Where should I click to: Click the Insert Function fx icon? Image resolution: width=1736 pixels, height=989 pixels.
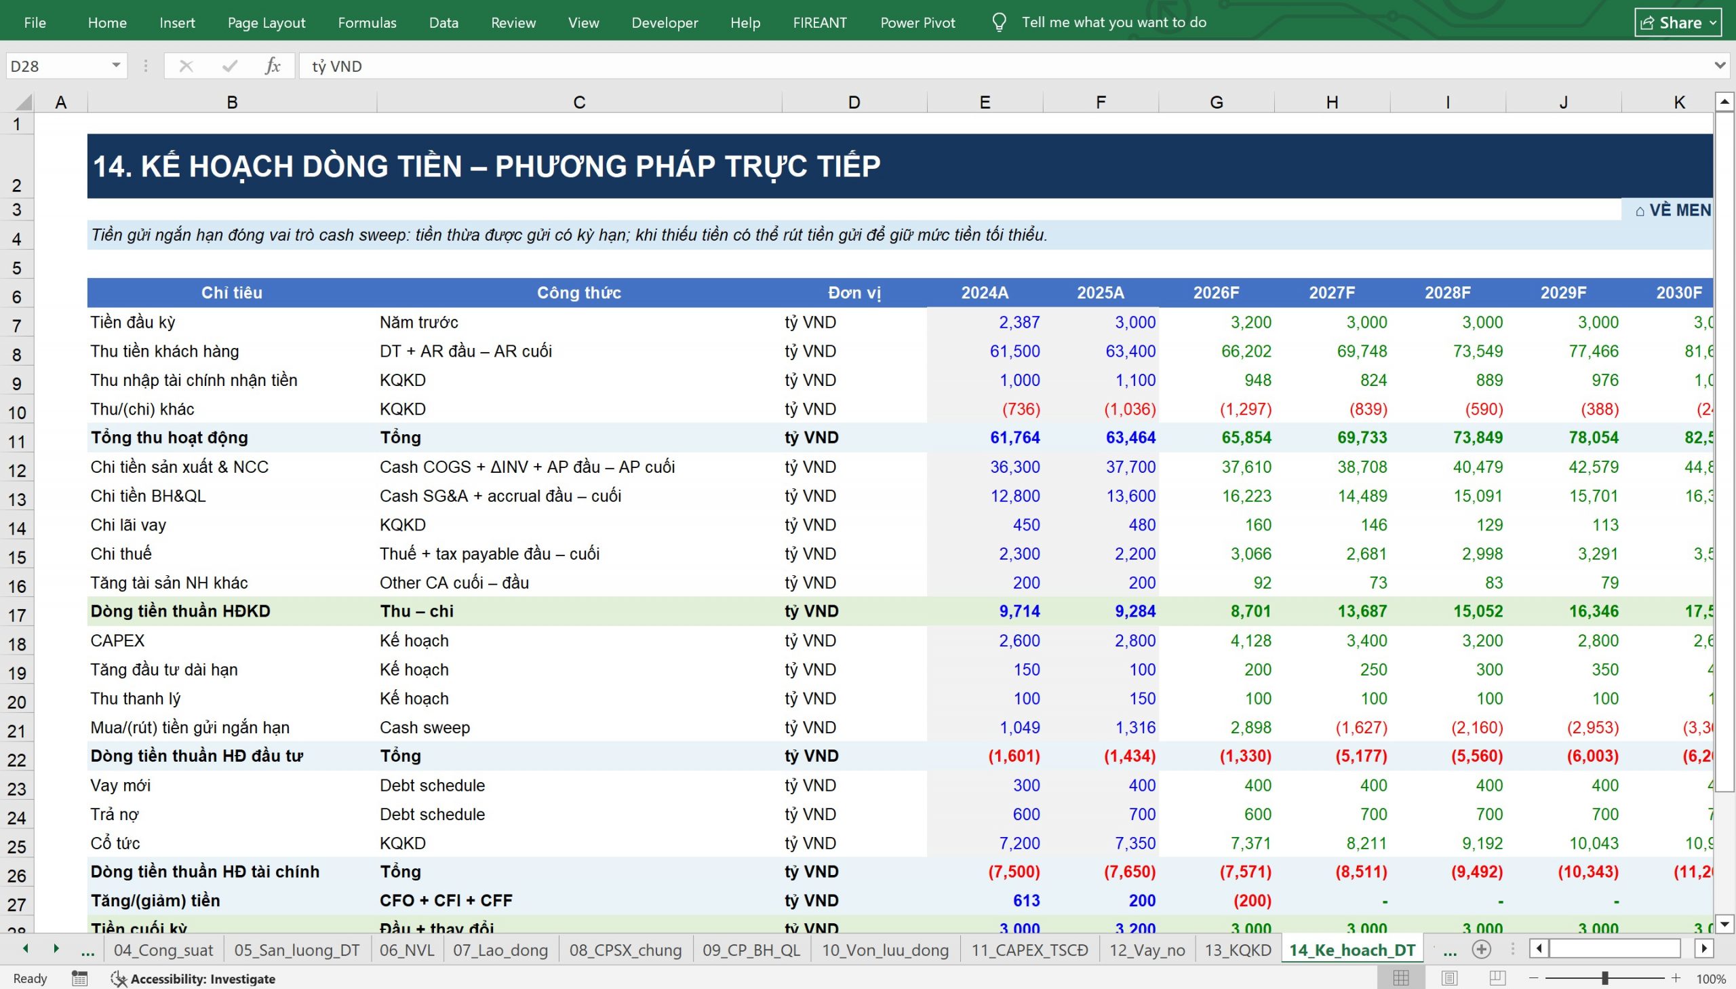click(x=272, y=66)
